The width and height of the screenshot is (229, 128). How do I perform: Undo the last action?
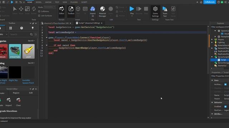(21, 2)
